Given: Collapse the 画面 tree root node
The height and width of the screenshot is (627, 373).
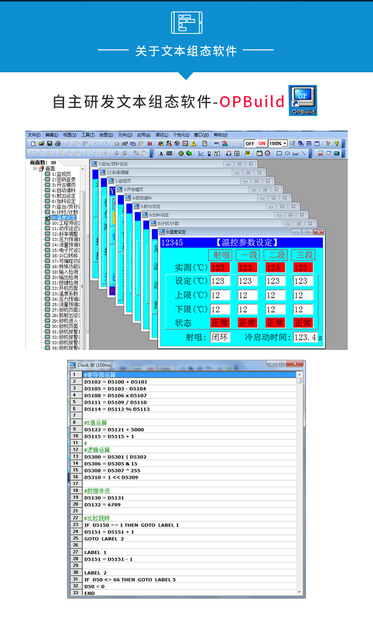Looking at the screenshot, I should [x=35, y=168].
